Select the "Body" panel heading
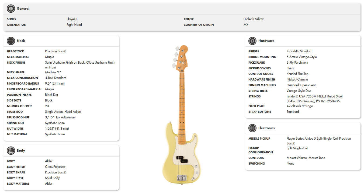364x196 pixels. tap(21, 151)
